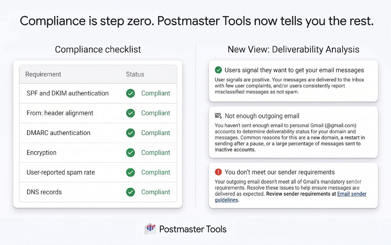Click the green check icon beside Encryption

coord(130,153)
